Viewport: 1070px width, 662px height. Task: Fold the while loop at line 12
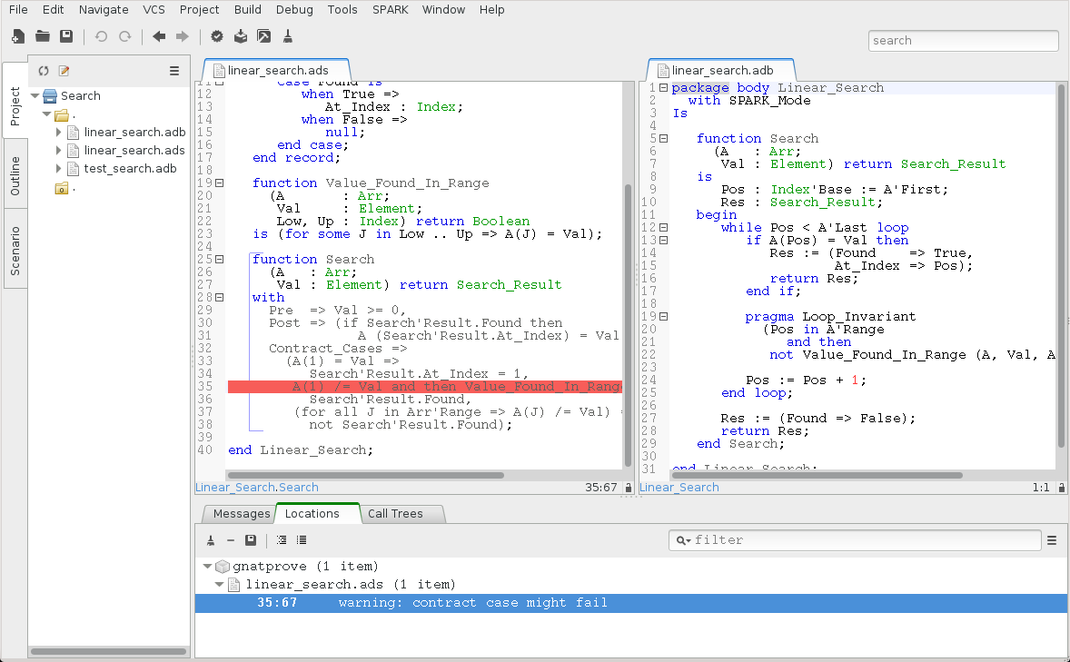[663, 227]
